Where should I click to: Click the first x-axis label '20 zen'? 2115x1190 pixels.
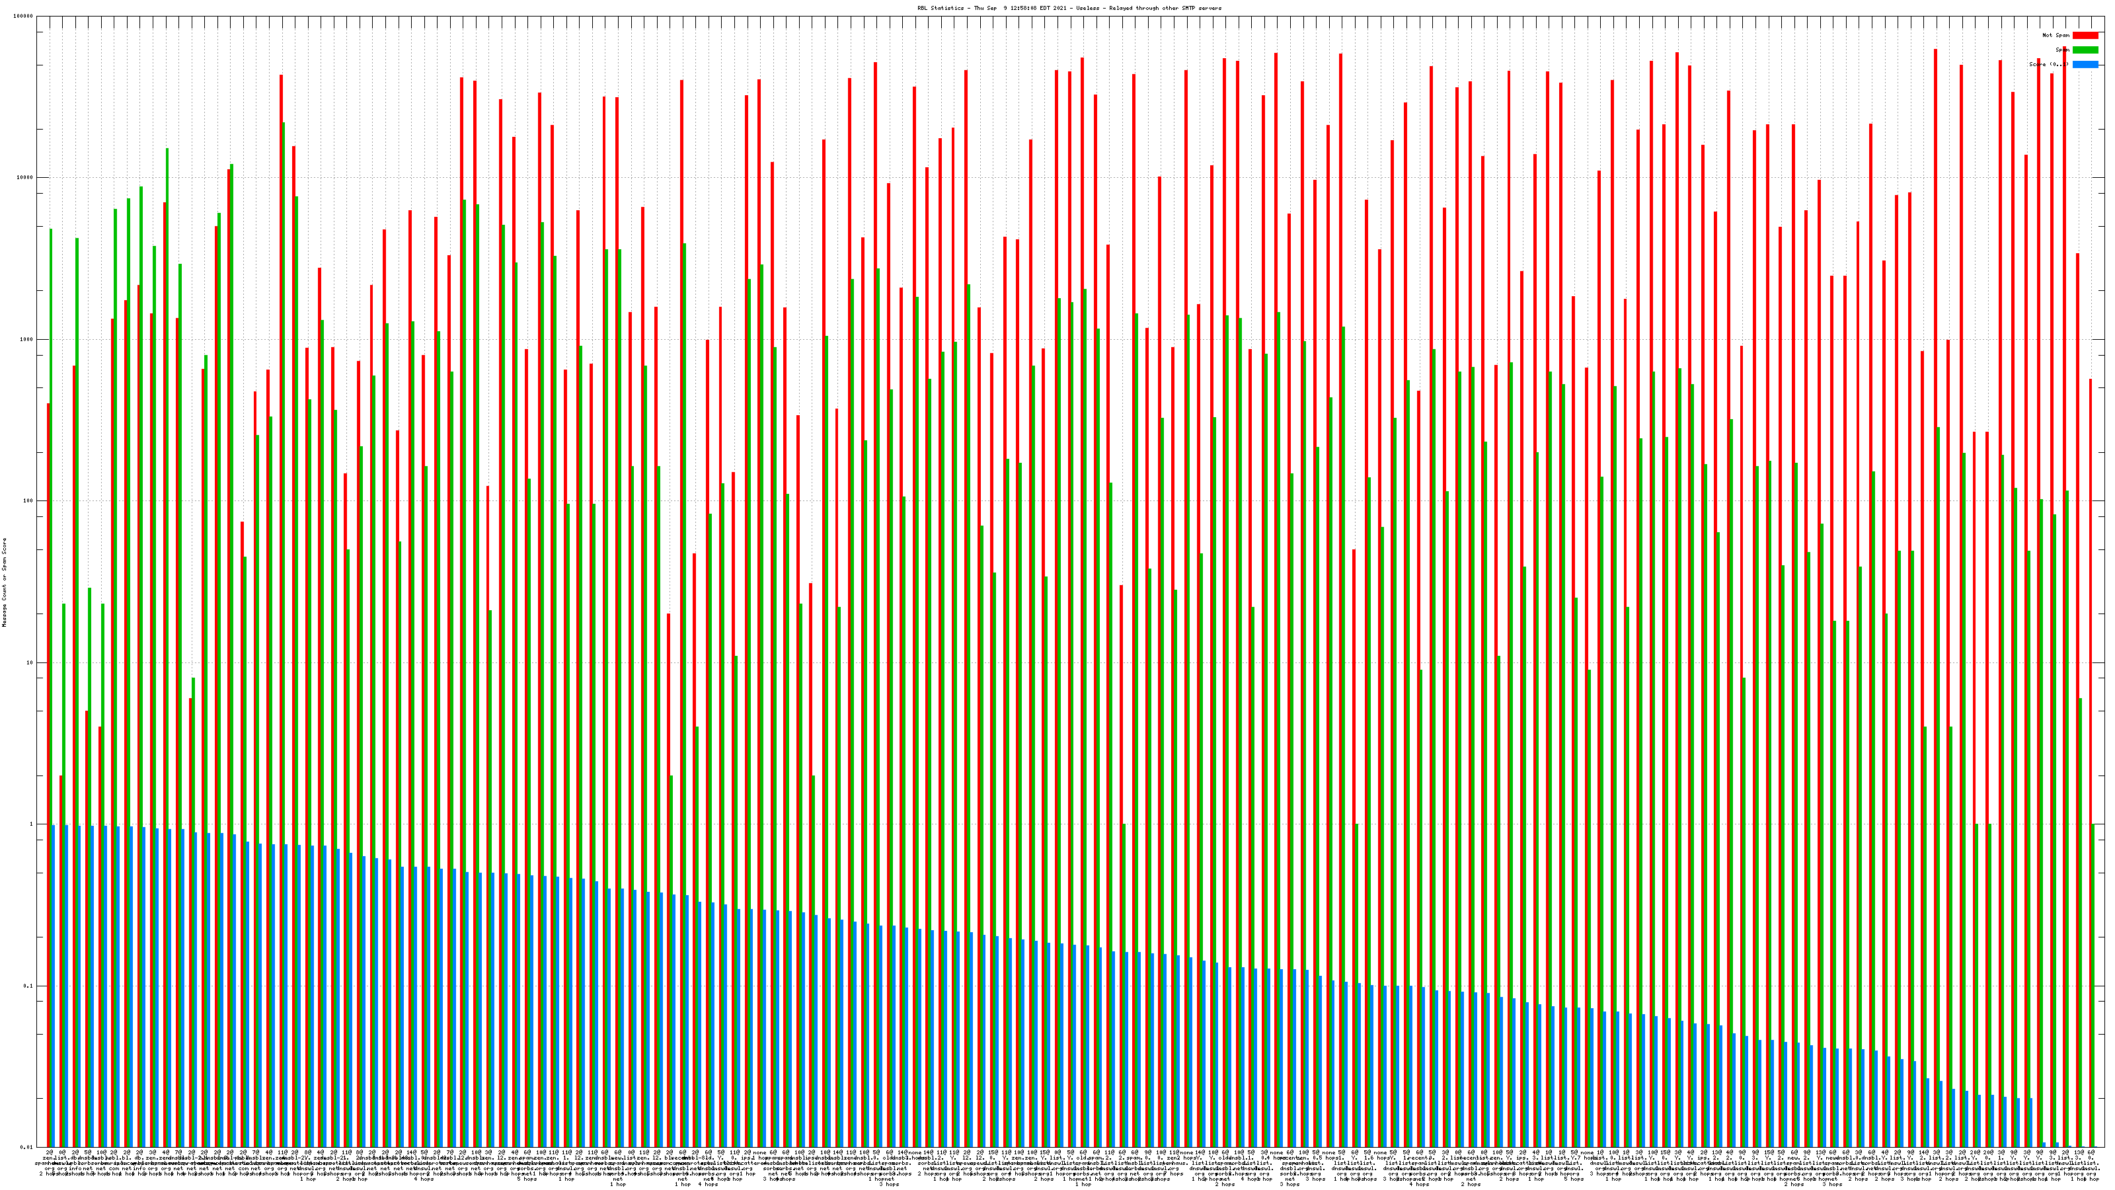[48, 1156]
